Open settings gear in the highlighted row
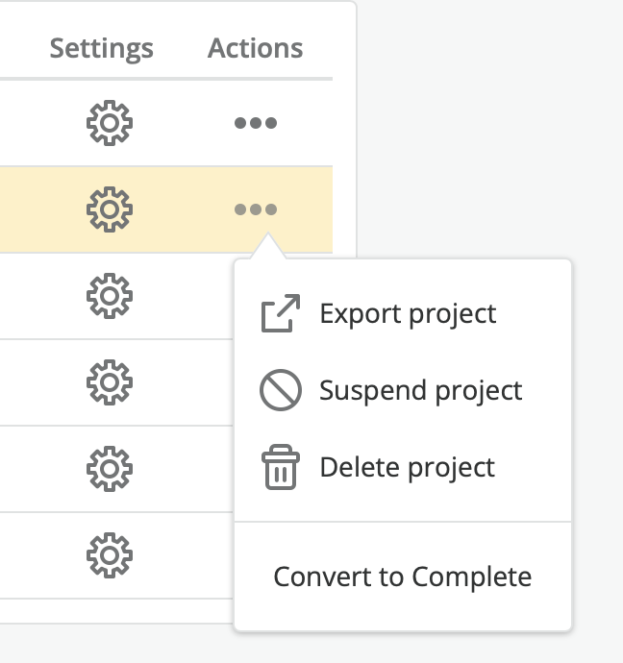Image resolution: width=623 pixels, height=663 pixels. tap(110, 209)
